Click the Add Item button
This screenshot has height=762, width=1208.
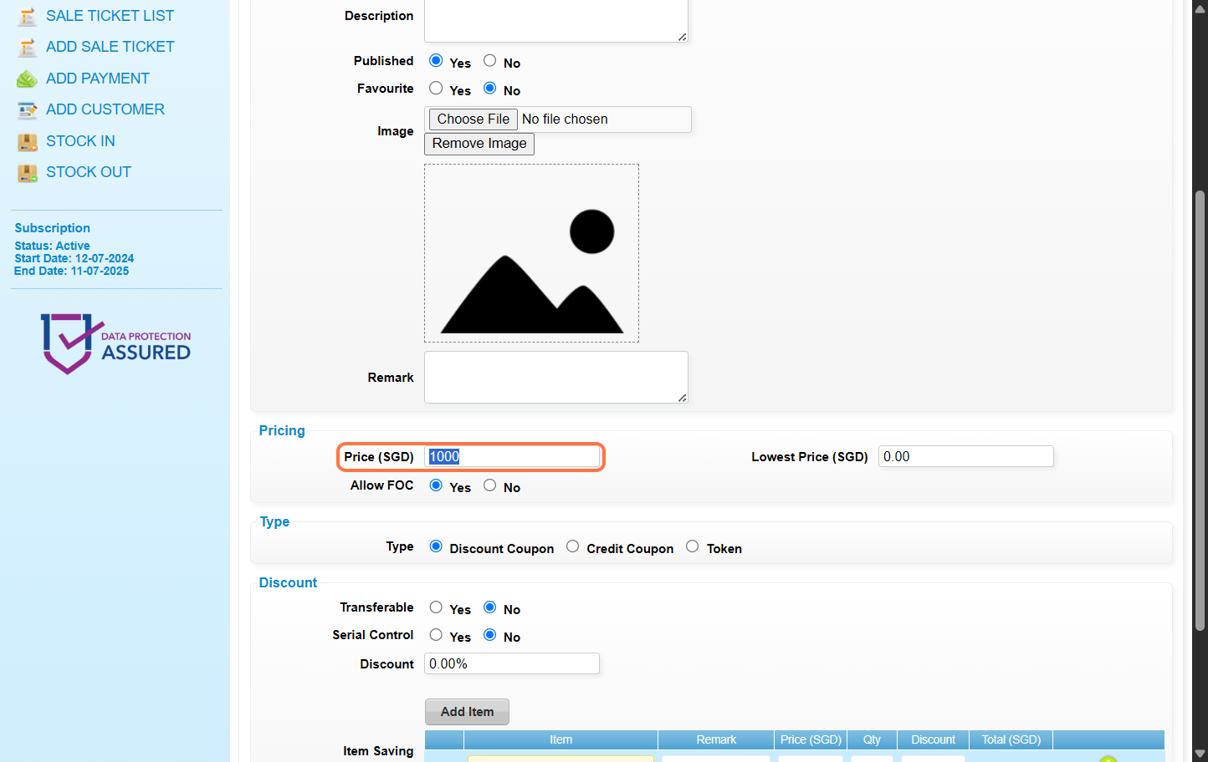[467, 712]
